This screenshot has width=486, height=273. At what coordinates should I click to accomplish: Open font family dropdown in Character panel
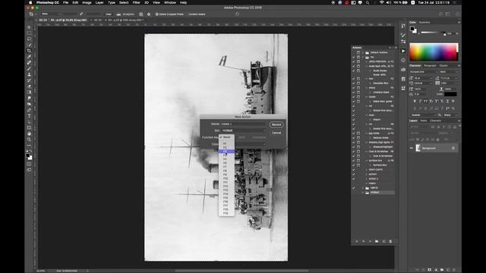pyautogui.click(x=423, y=72)
